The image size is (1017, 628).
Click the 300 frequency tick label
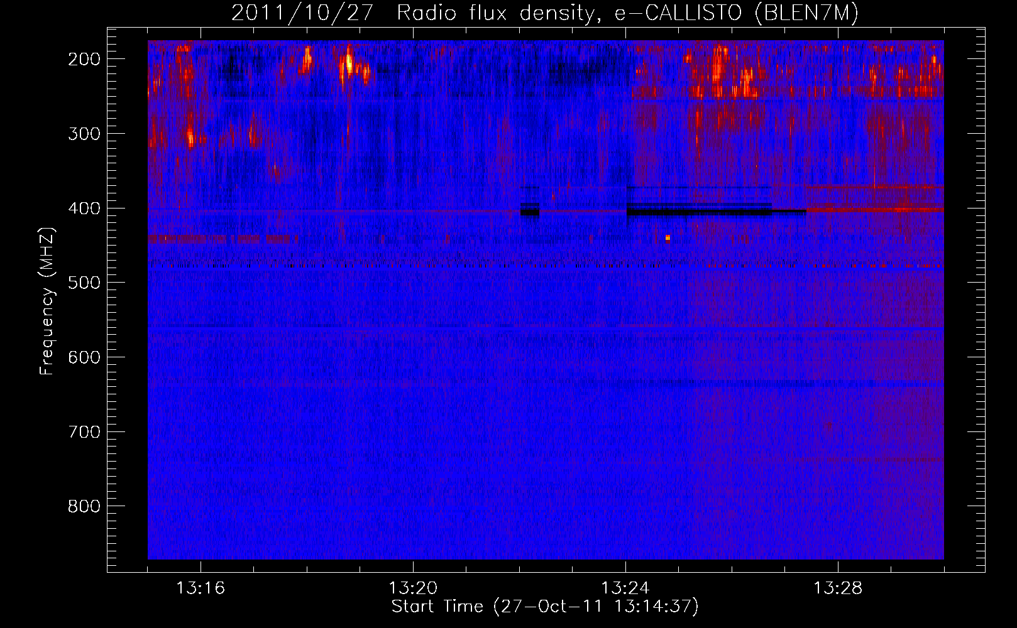[x=84, y=134]
